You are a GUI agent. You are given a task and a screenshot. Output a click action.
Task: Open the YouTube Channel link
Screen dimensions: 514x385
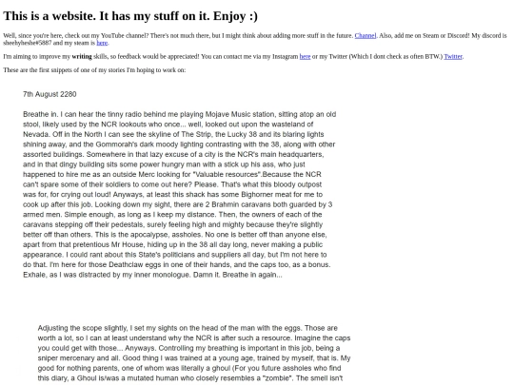[366, 36]
